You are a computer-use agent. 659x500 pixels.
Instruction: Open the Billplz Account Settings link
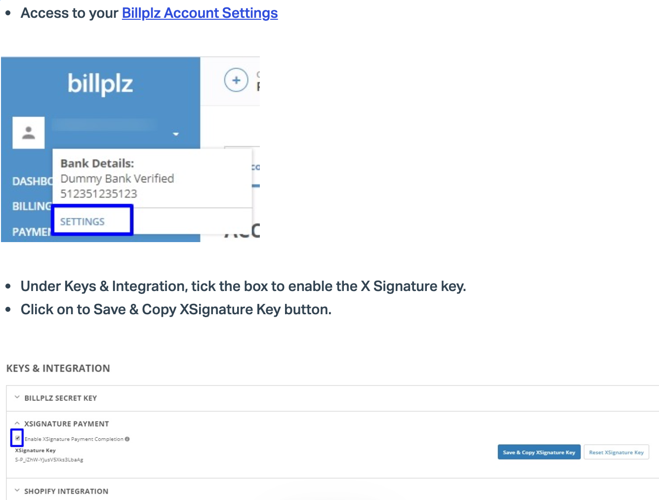coord(200,13)
